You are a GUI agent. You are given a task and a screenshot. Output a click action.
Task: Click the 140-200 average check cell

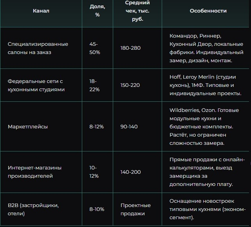click(131, 172)
